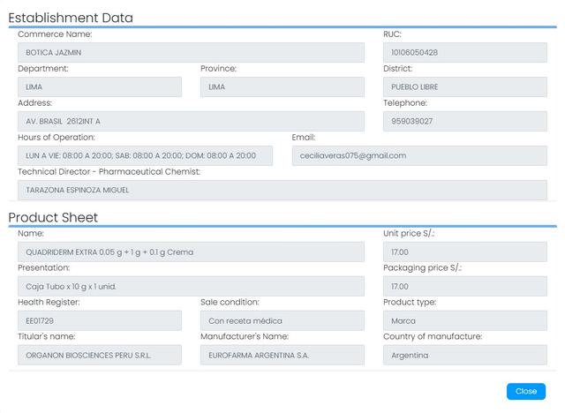Select the Commerce Name field BOTICA JAZMIN
The image size is (565, 413).
tap(191, 52)
